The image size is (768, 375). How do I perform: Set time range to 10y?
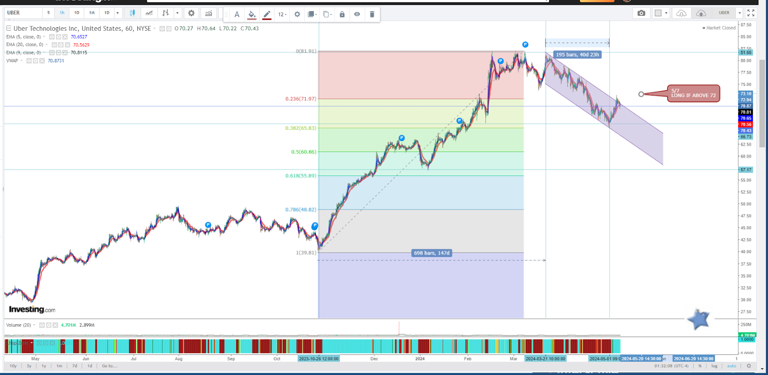click(13, 366)
